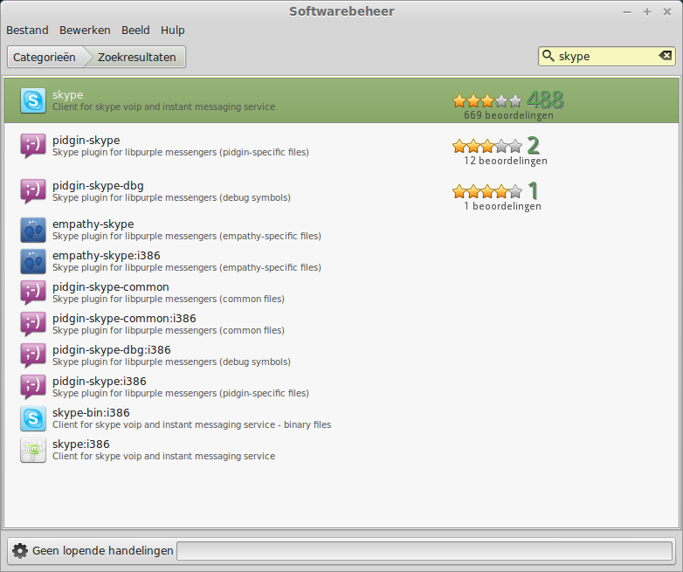Click the pidgin-skype-common package icon
Viewport: 683px width, 572px height.
tap(33, 293)
